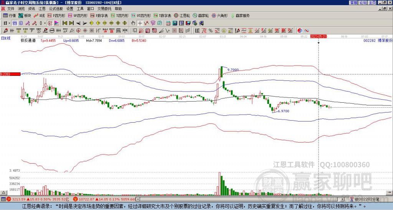
Task: Click the 002282 博深股份 stock label
Action: click(378, 40)
